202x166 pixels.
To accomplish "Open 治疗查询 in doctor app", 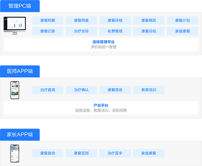I will coord(47,90).
